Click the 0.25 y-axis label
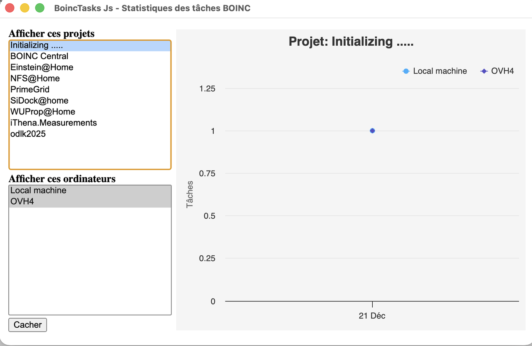 coord(207,258)
